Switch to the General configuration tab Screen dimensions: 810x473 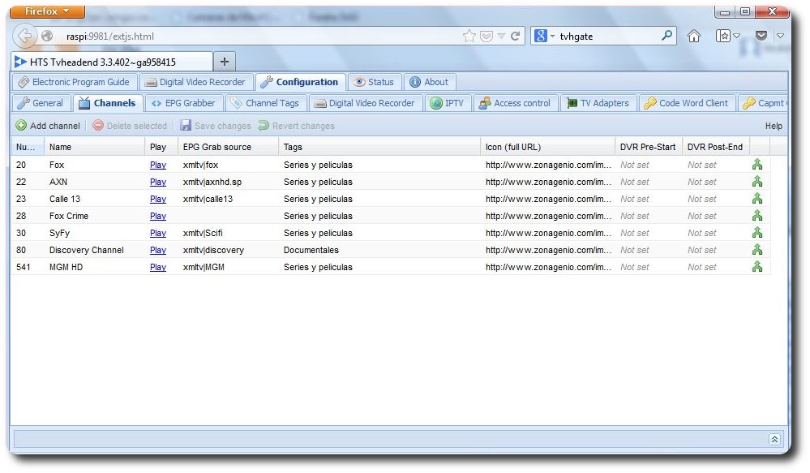pos(41,103)
